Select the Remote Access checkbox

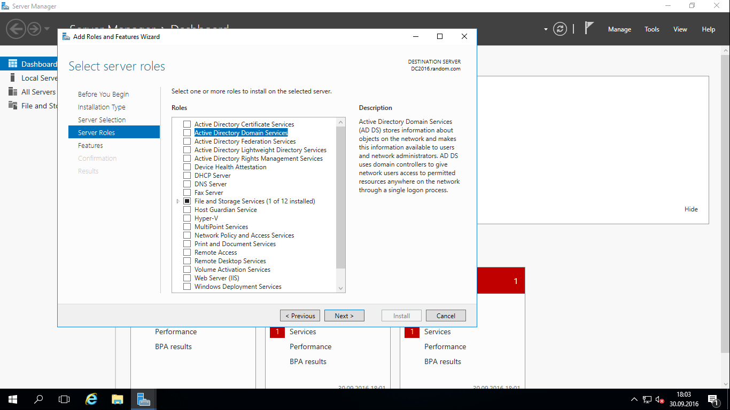187,253
